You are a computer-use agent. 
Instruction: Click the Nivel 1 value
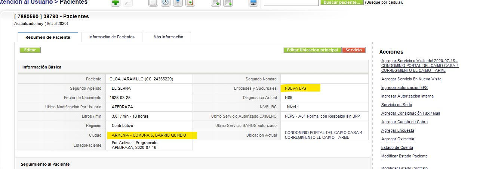(x=293, y=107)
